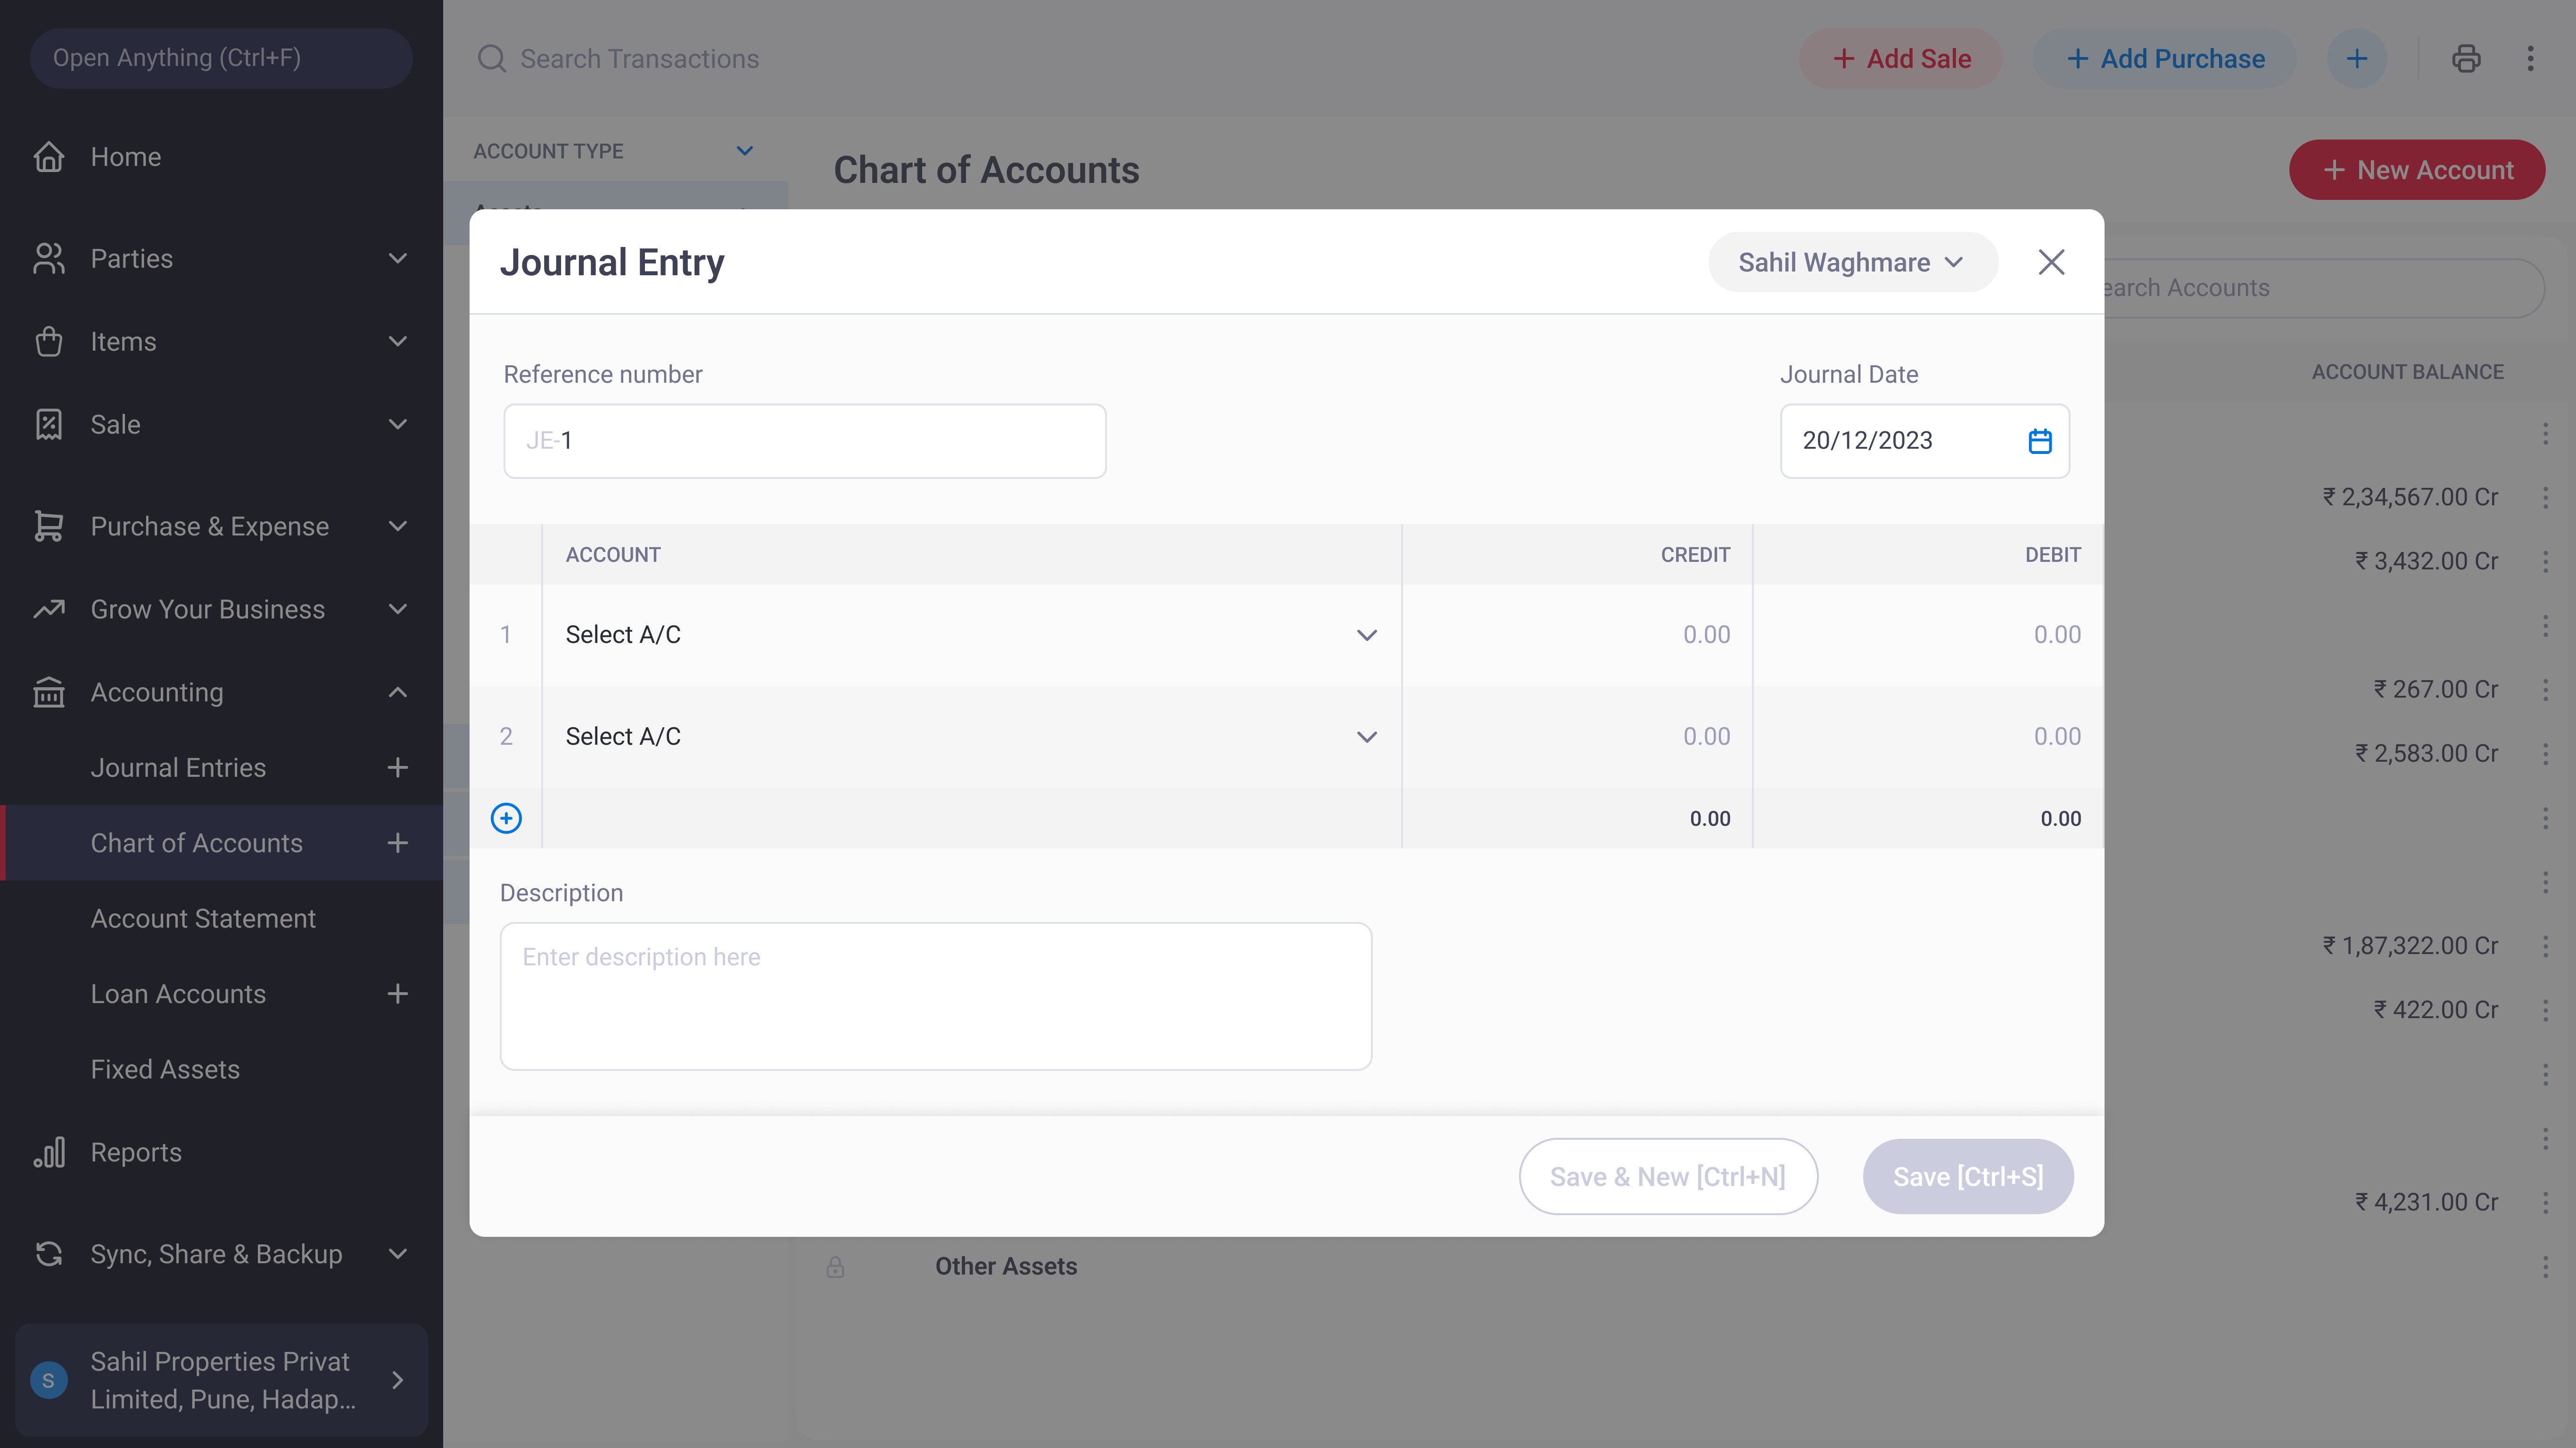Open the Journal Date calendar picker
This screenshot has width=2576, height=1448.
[2040, 441]
